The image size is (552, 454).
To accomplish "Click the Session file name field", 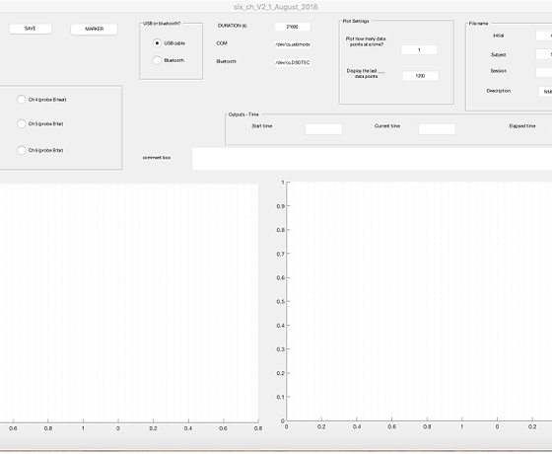I will point(544,72).
